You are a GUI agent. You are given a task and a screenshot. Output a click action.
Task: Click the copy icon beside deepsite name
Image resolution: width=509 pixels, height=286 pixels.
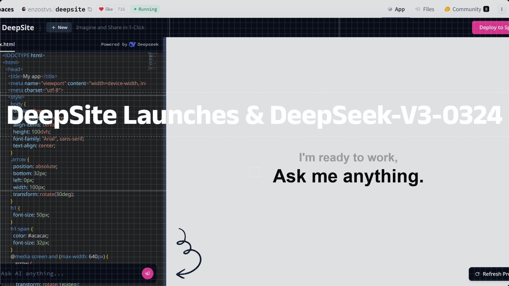(90, 9)
